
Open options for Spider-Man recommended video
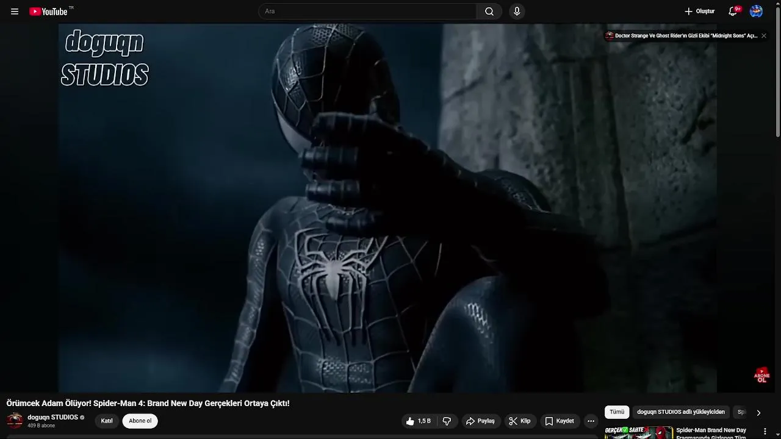point(765,432)
